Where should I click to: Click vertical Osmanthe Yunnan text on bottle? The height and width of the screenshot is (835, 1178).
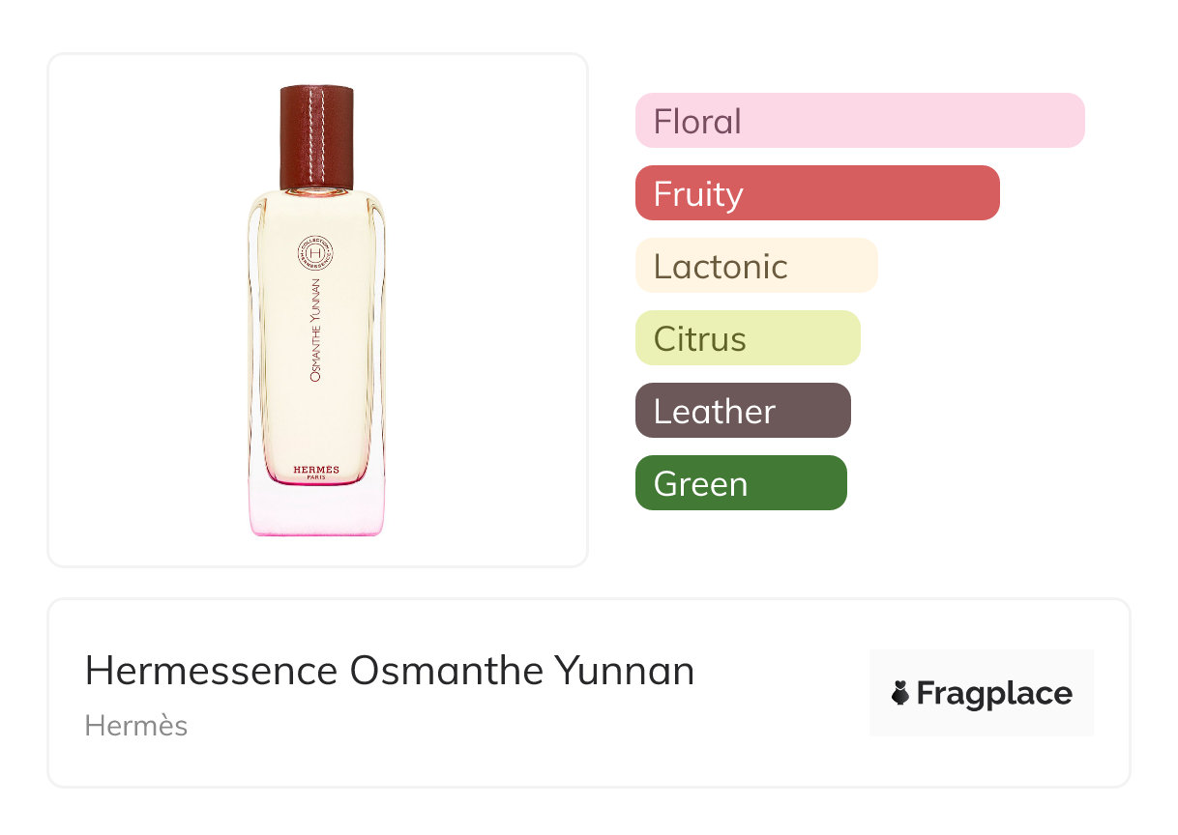click(316, 331)
